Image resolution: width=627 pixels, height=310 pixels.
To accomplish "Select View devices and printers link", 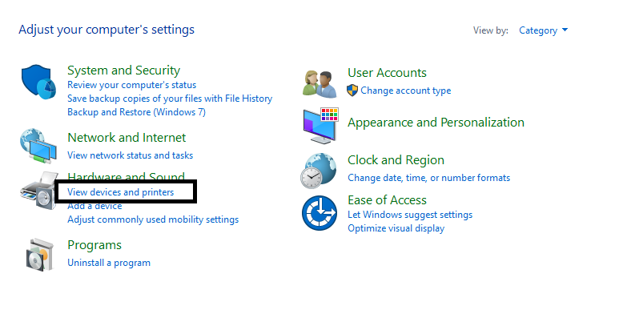I will (x=120, y=192).
